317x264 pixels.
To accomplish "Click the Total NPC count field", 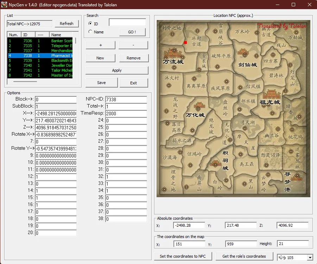I will [x=30, y=24].
